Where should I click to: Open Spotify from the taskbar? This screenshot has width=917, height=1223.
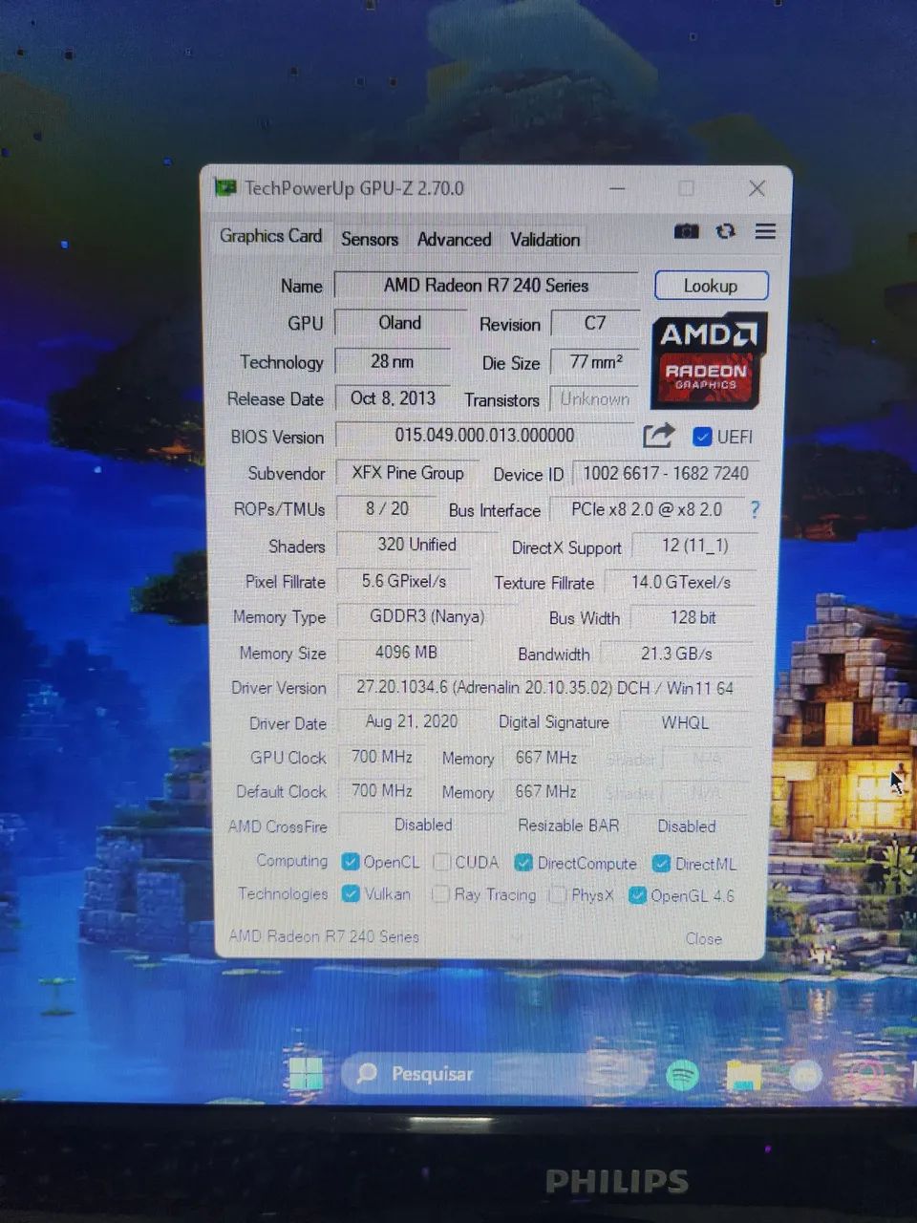[682, 1075]
